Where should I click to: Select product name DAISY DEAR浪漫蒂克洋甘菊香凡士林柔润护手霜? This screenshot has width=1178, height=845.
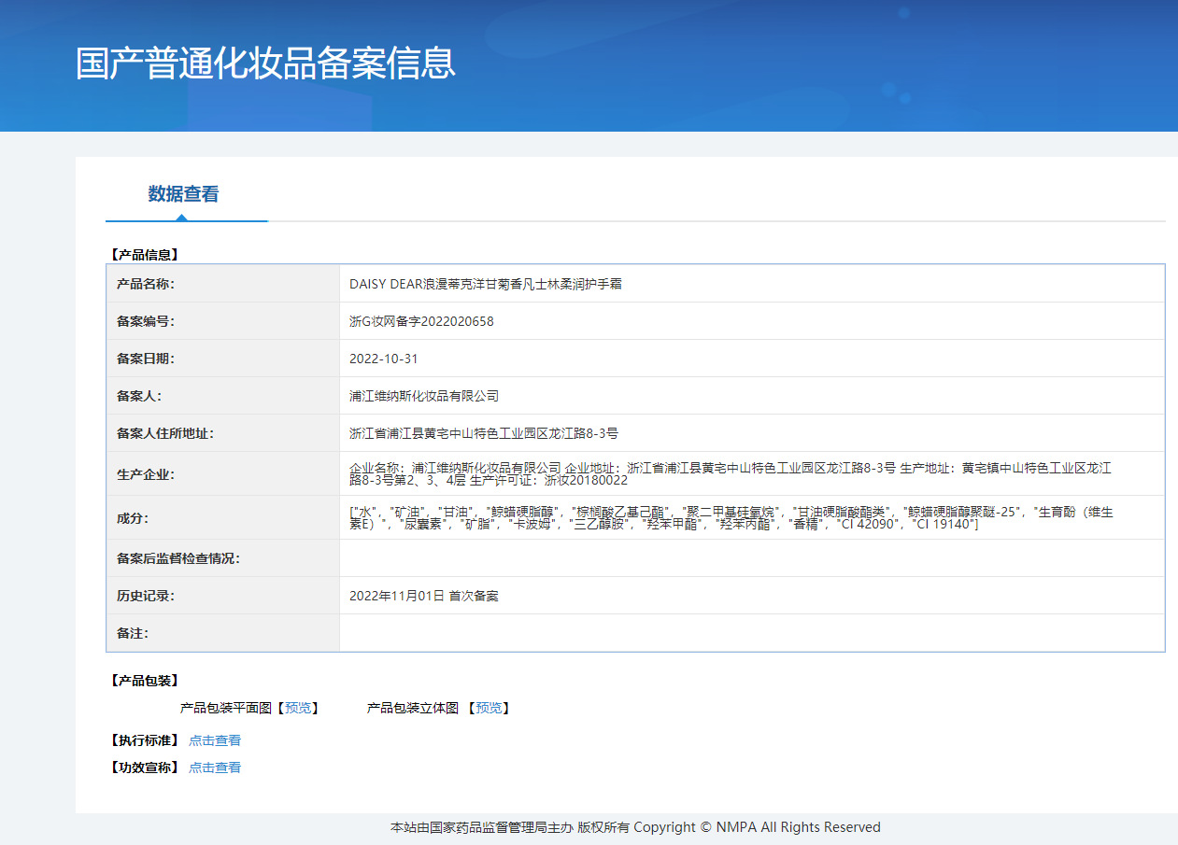click(485, 284)
